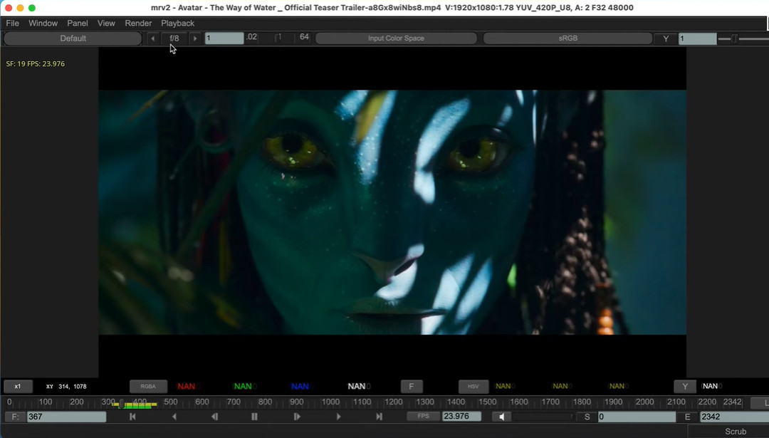This screenshot has height=438, width=769.
Task: Open the x1 zoom factor dropdown
Action: 18,386
